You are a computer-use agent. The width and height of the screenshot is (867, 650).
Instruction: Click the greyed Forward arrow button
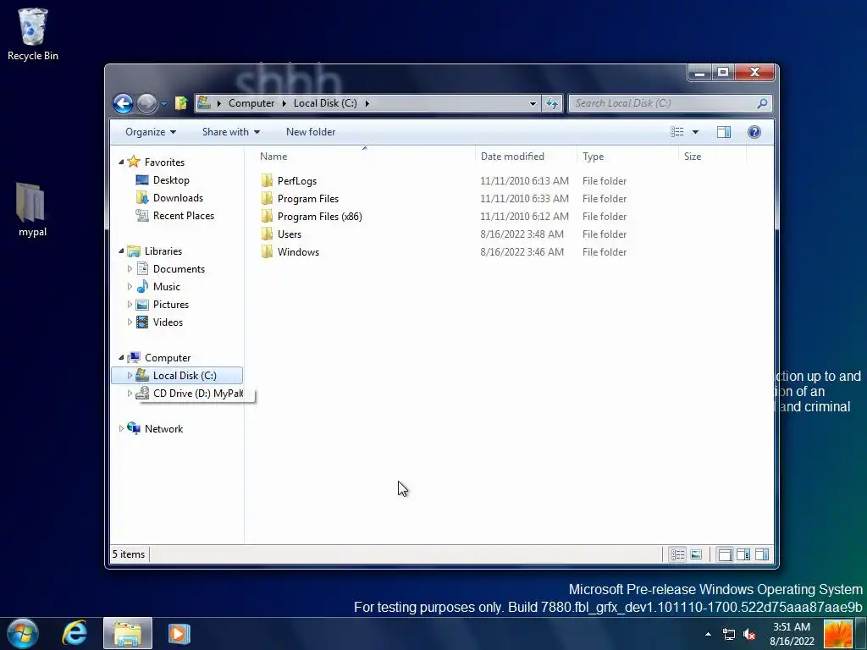(x=147, y=103)
